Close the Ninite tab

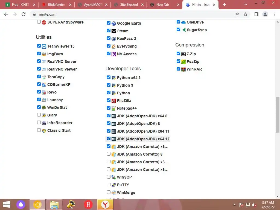tap(214, 5)
